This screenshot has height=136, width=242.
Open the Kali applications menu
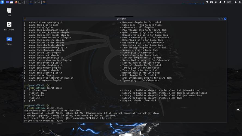coord(2,2)
